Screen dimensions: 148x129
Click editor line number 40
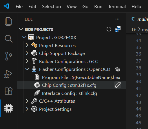138,82
